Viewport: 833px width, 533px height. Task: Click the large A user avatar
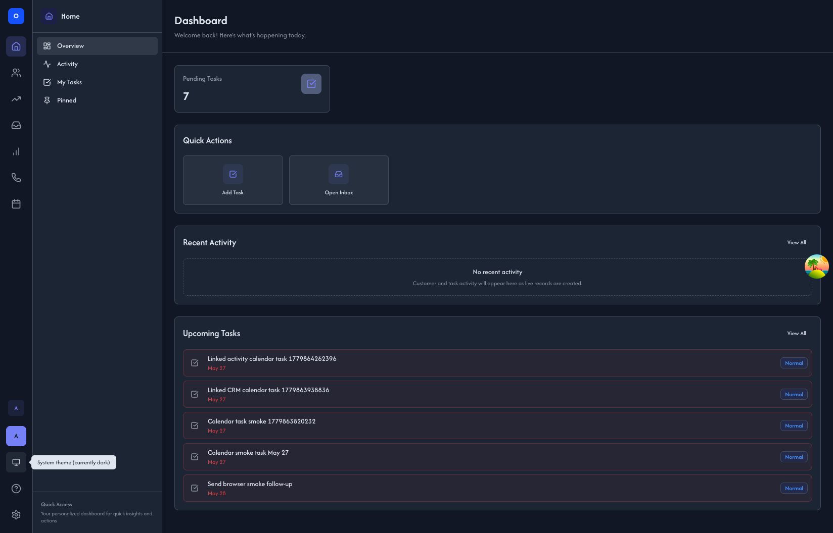click(16, 436)
